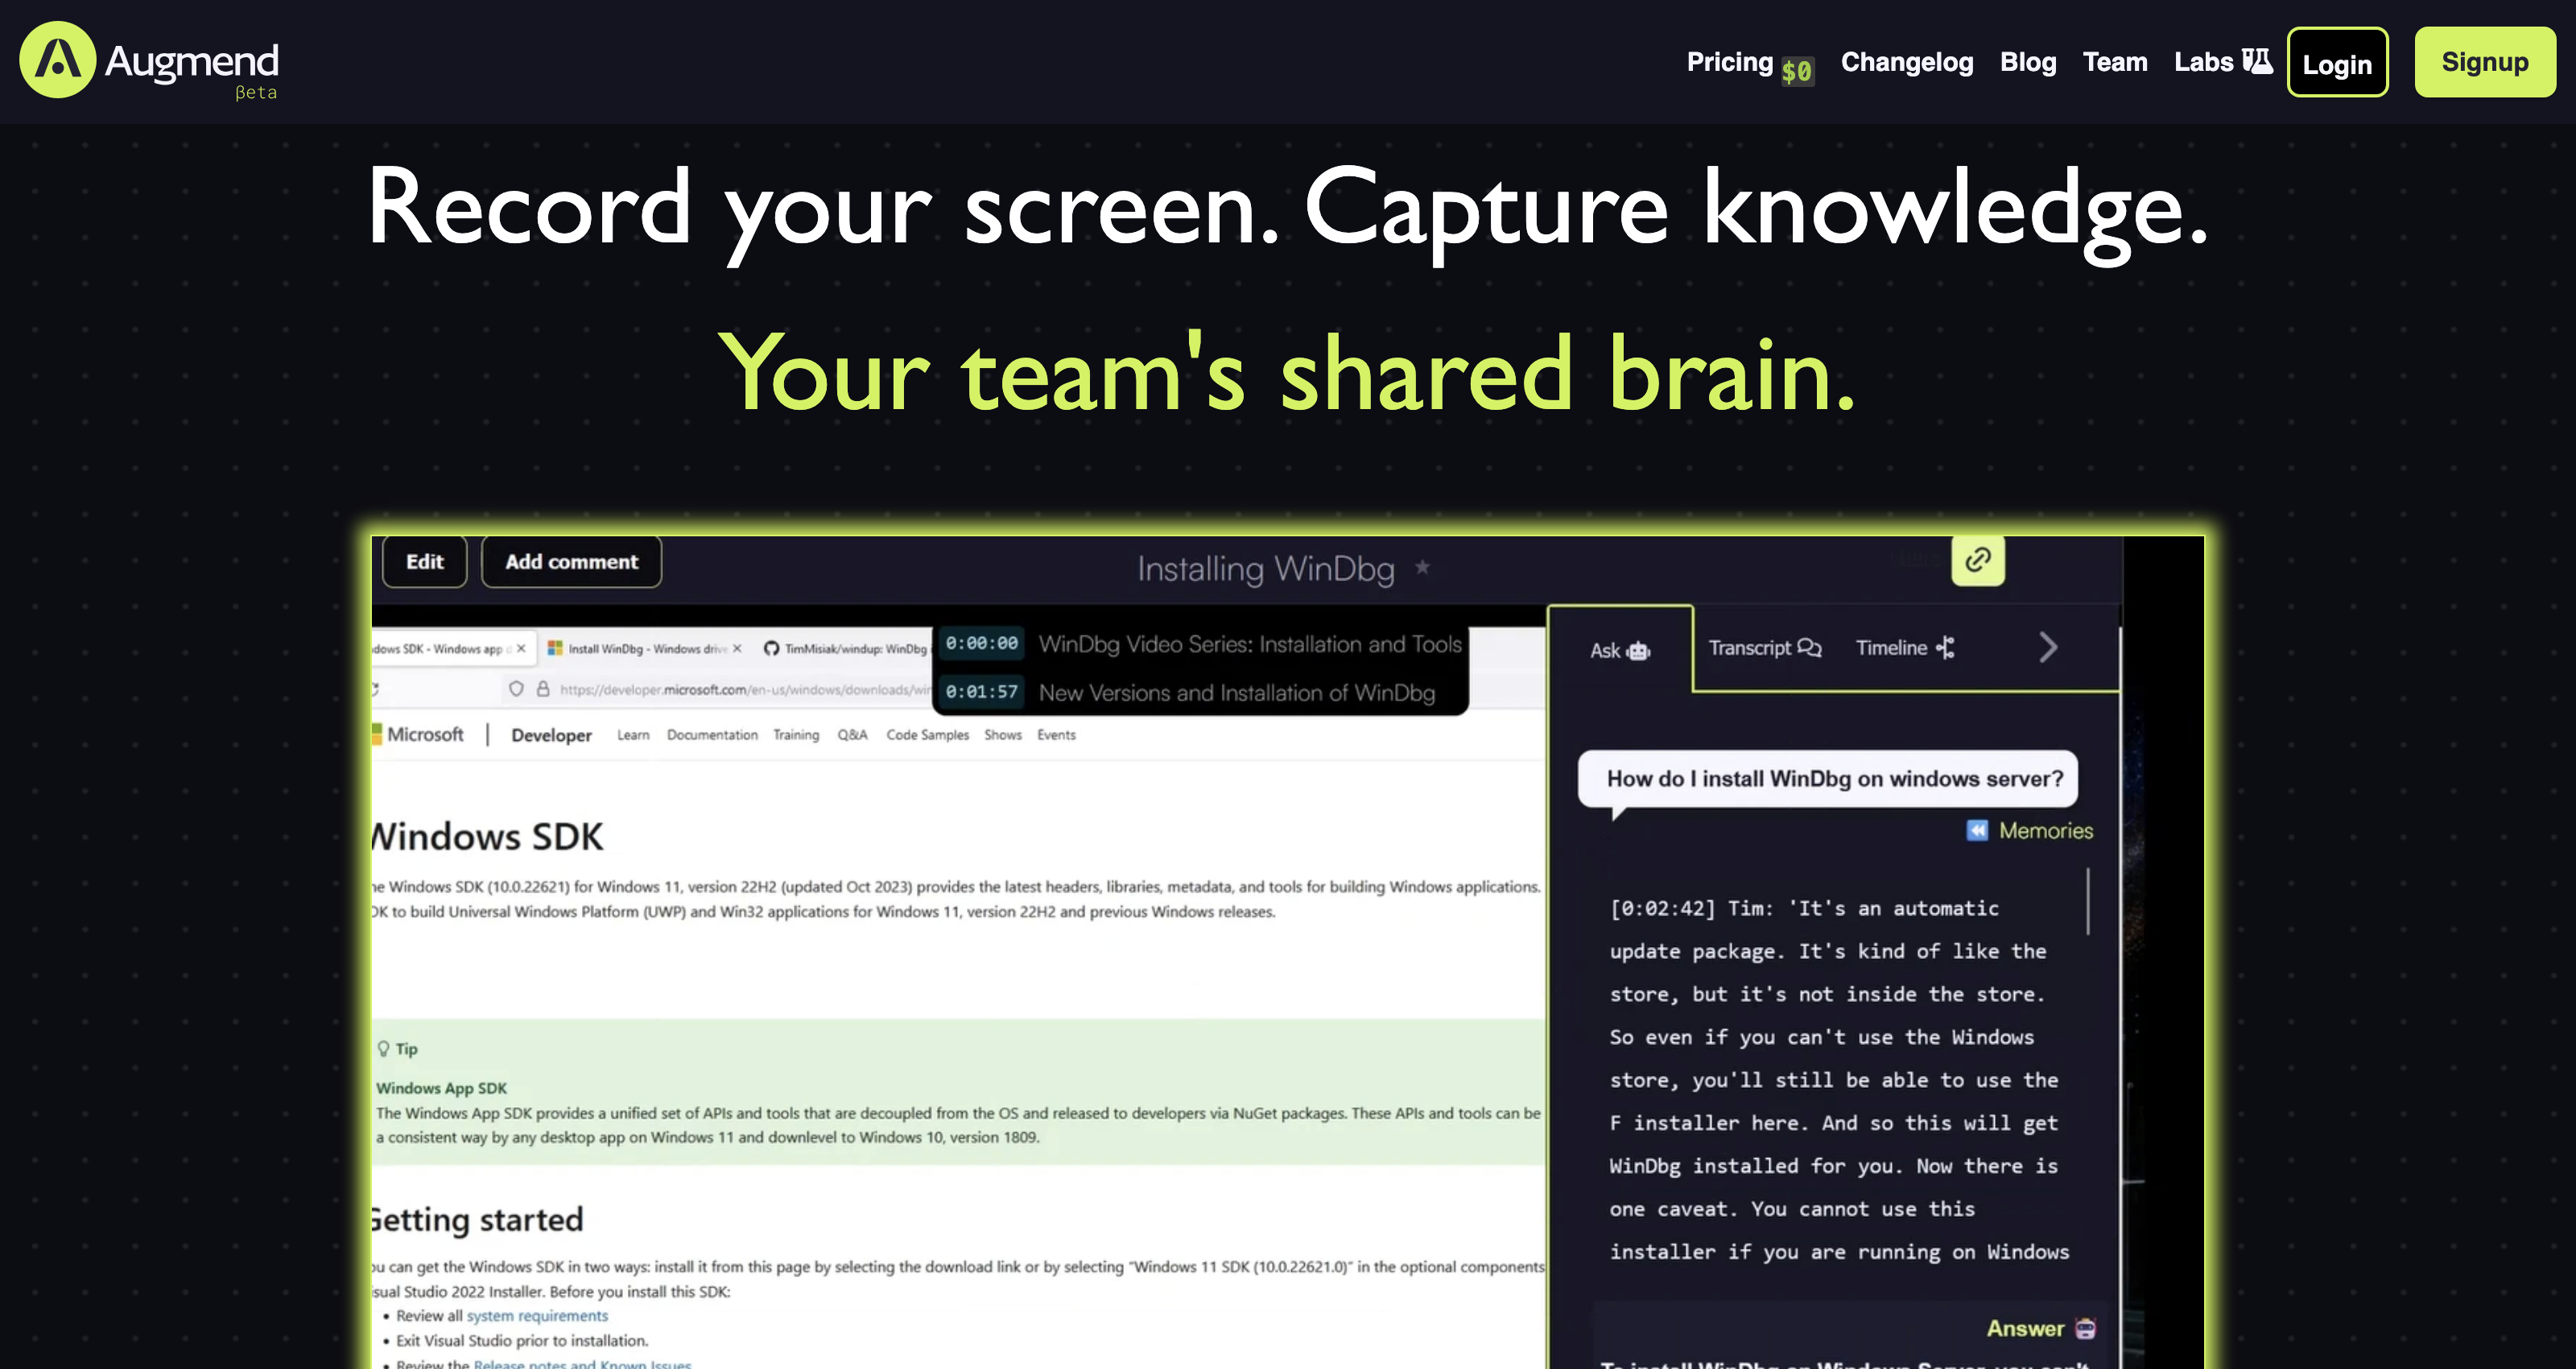Open the Changelog page
Image resolution: width=2576 pixels, height=1369 pixels.
(1907, 62)
